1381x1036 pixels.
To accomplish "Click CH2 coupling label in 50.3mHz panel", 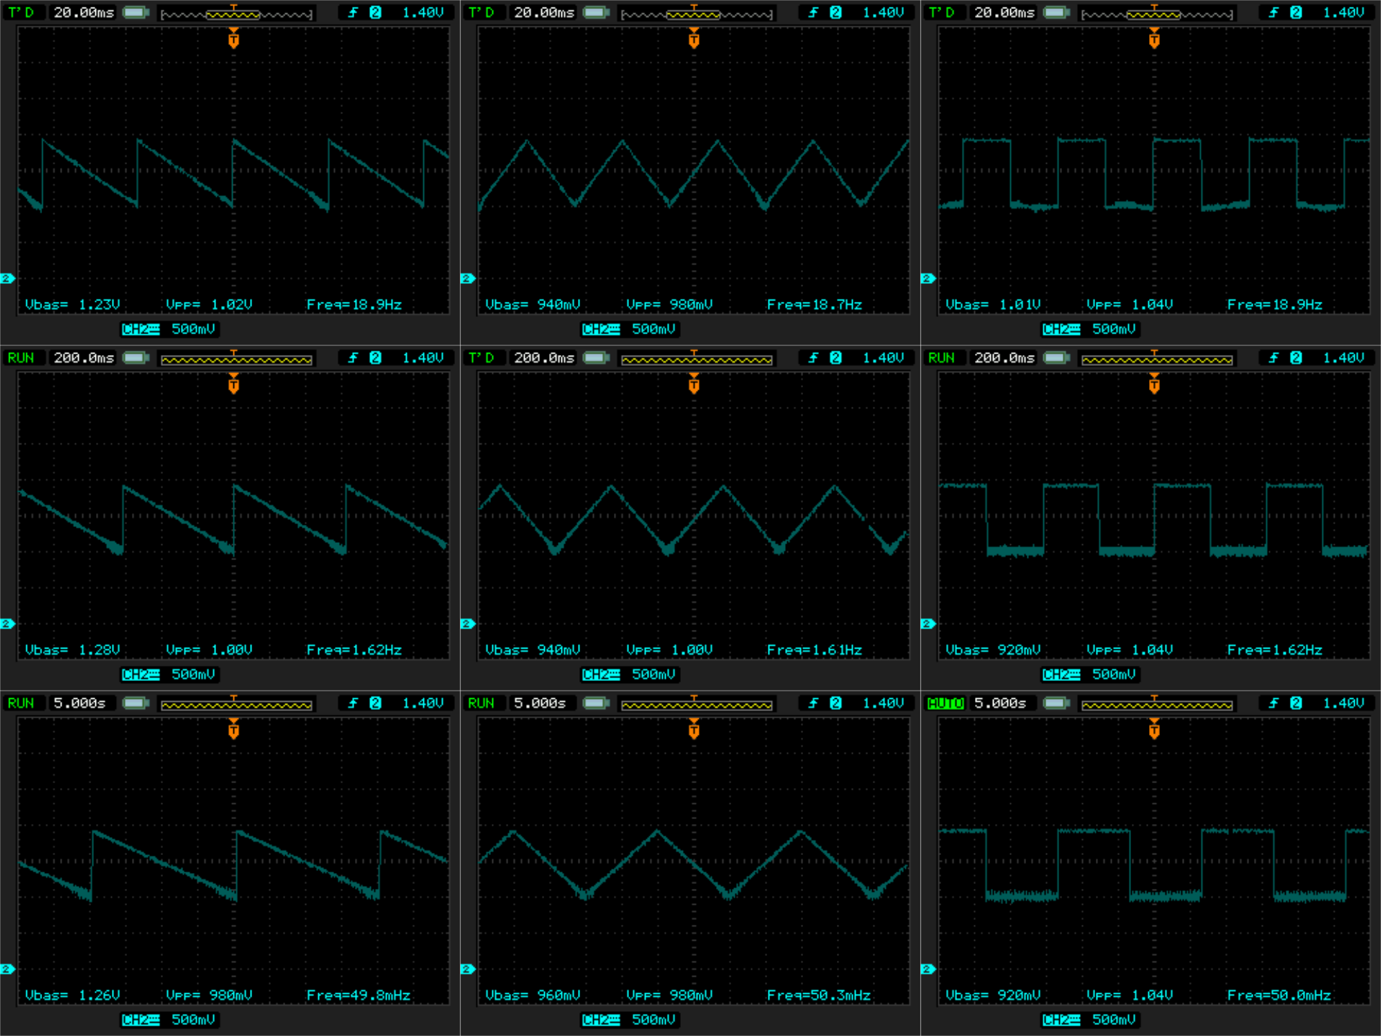I will tap(601, 1020).
